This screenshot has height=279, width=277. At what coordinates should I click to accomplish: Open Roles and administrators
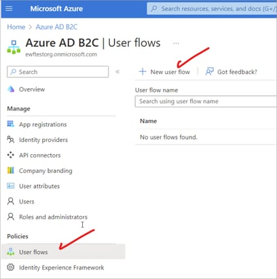(53, 217)
